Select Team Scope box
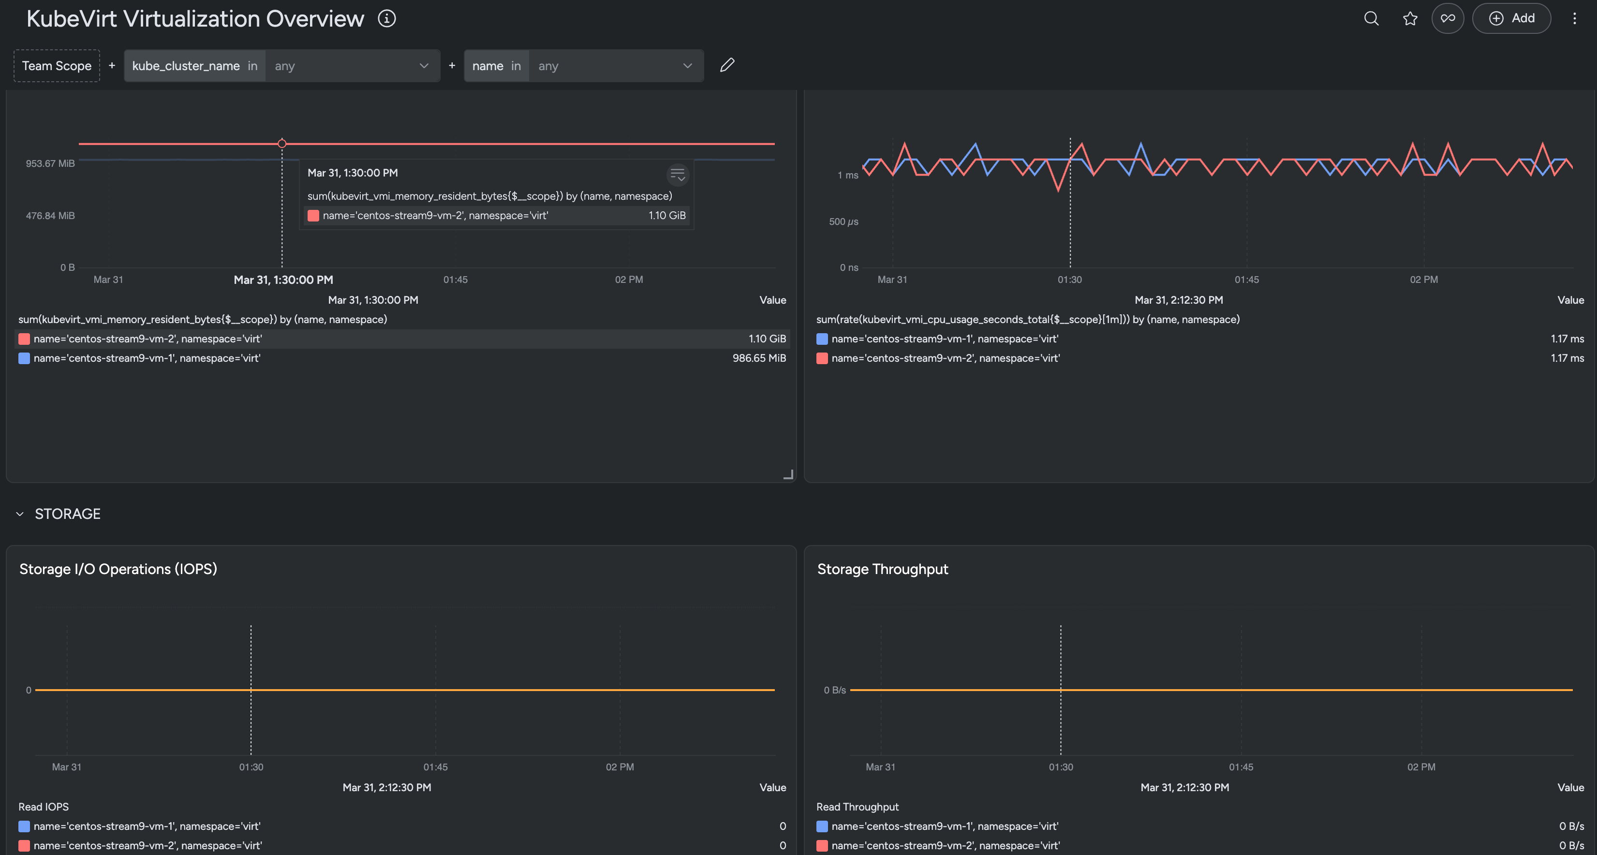Screen dimensions: 1597x855 (x=57, y=66)
